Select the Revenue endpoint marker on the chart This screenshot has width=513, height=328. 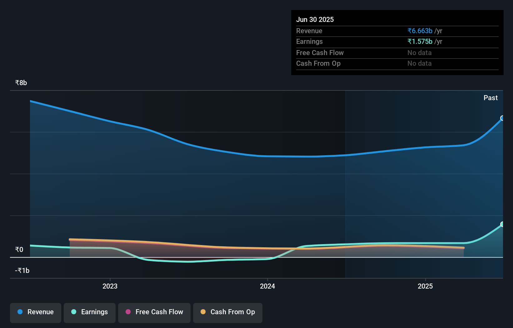502,118
